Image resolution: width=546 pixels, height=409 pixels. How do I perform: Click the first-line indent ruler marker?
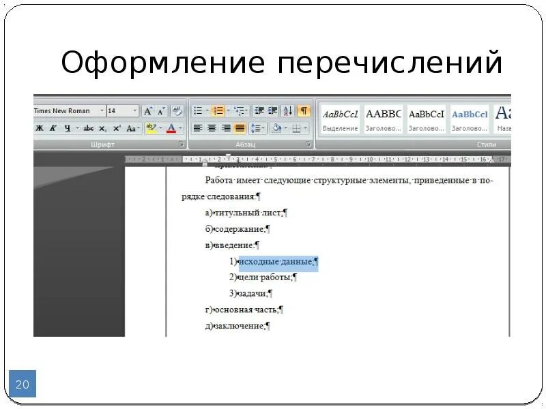(x=228, y=156)
